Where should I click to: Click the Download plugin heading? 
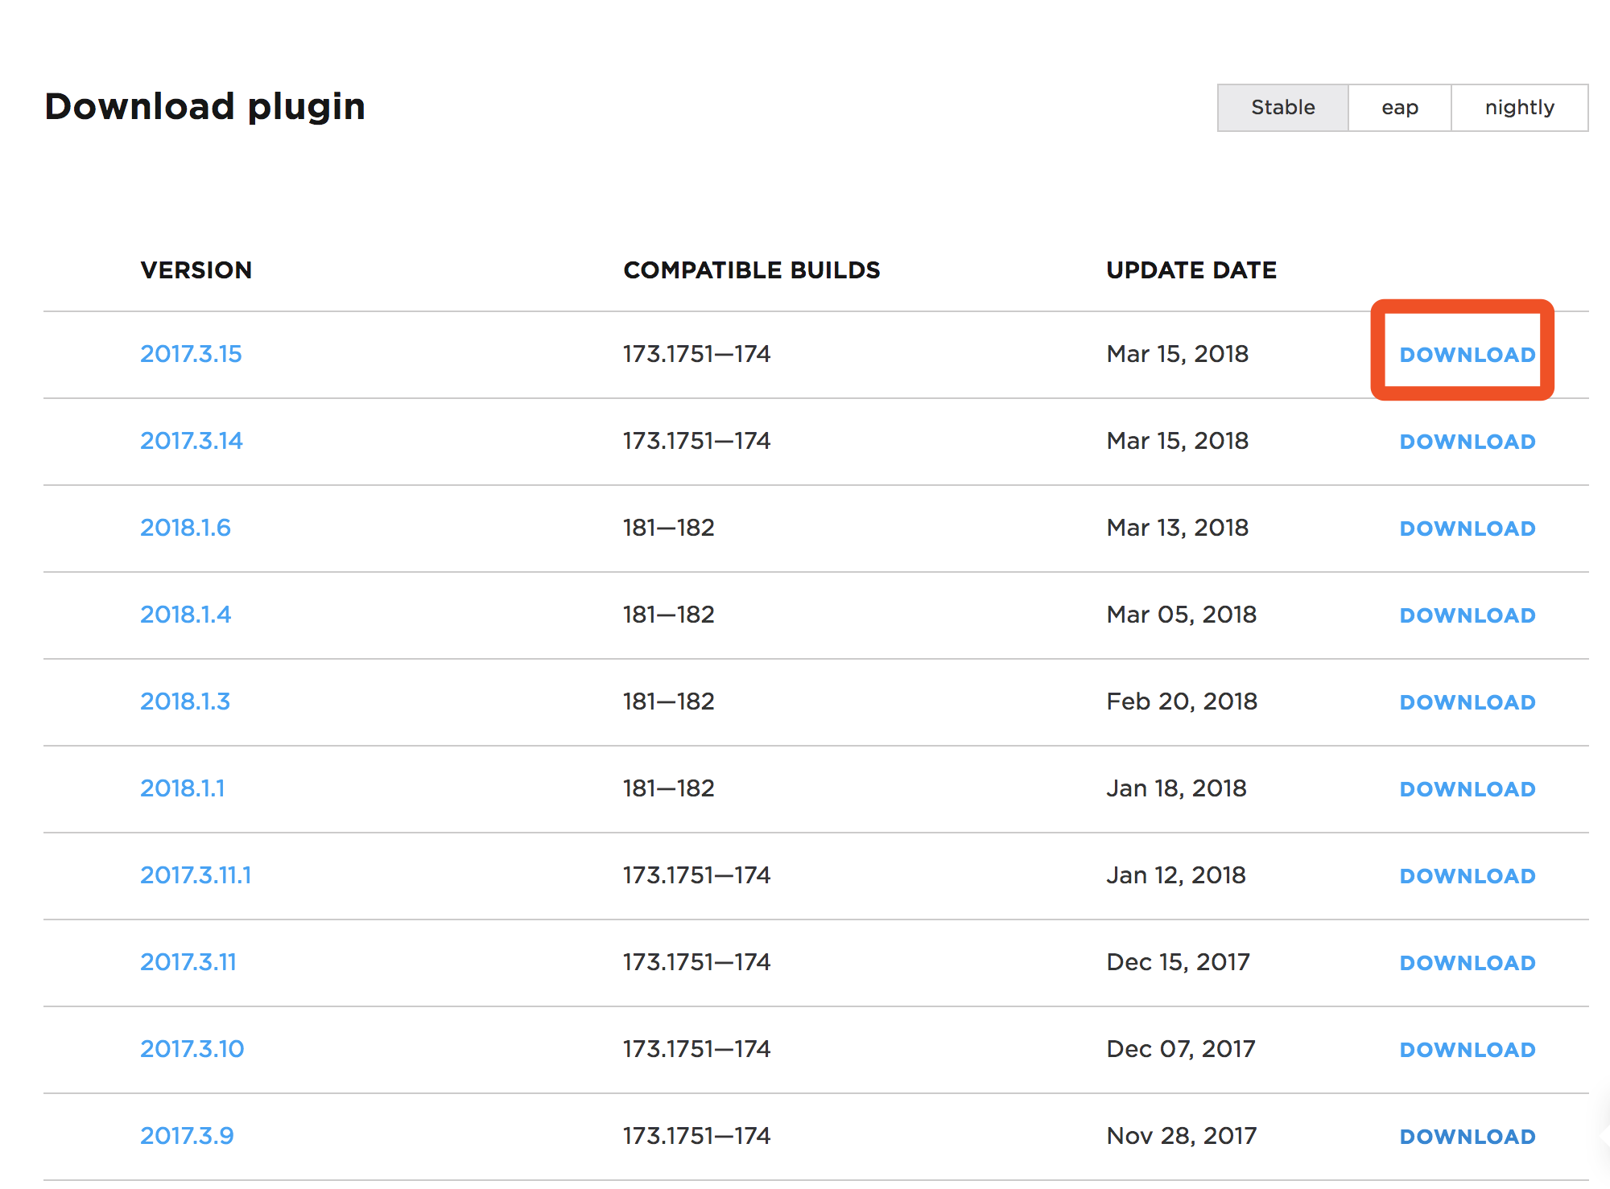point(205,106)
